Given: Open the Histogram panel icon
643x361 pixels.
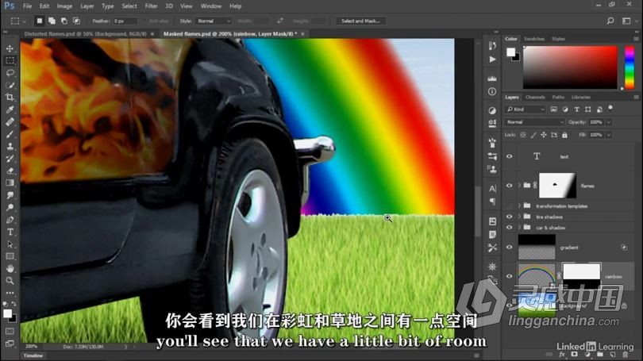Looking at the screenshot, I should click(492, 78).
